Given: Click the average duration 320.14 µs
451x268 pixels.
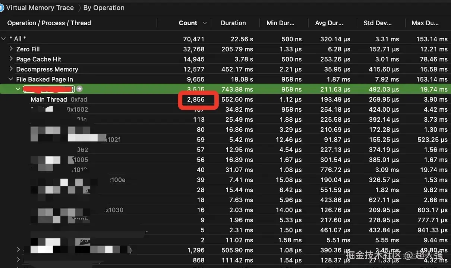Looking at the screenshot, I should point(335,39).
